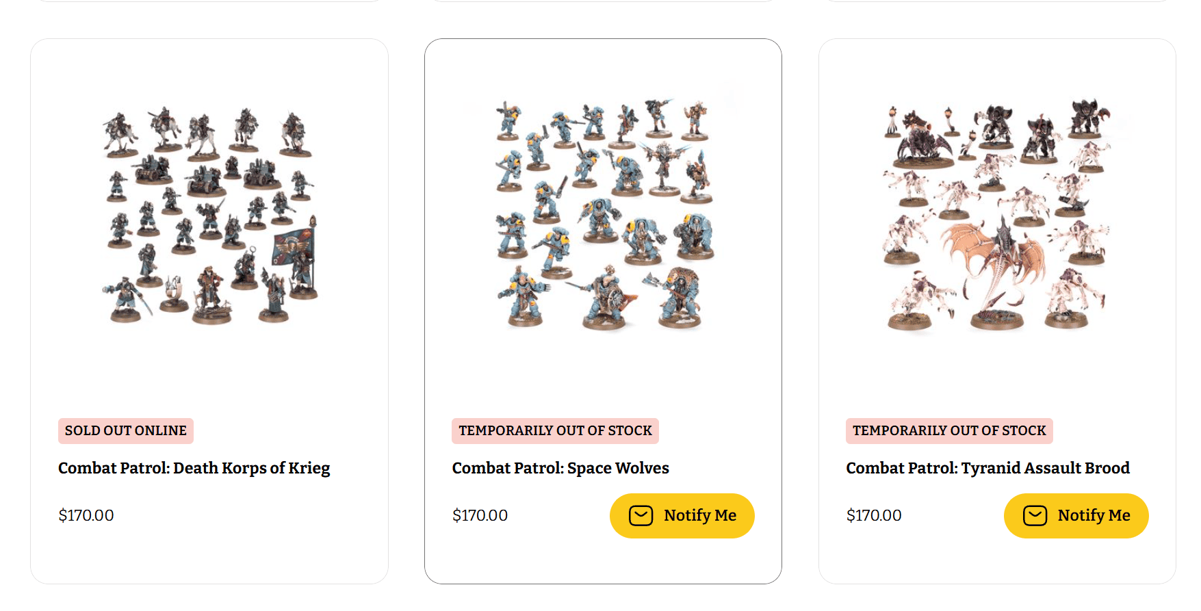Click the $170.00 price under Tyranid Assault Brood
This screenshot has height=611, width=1201.
coord(874,515)
